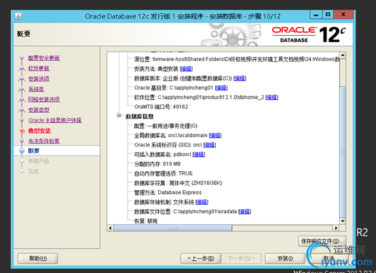
Task: Edit the 全局数据库名 value
Action: (215, 135)
